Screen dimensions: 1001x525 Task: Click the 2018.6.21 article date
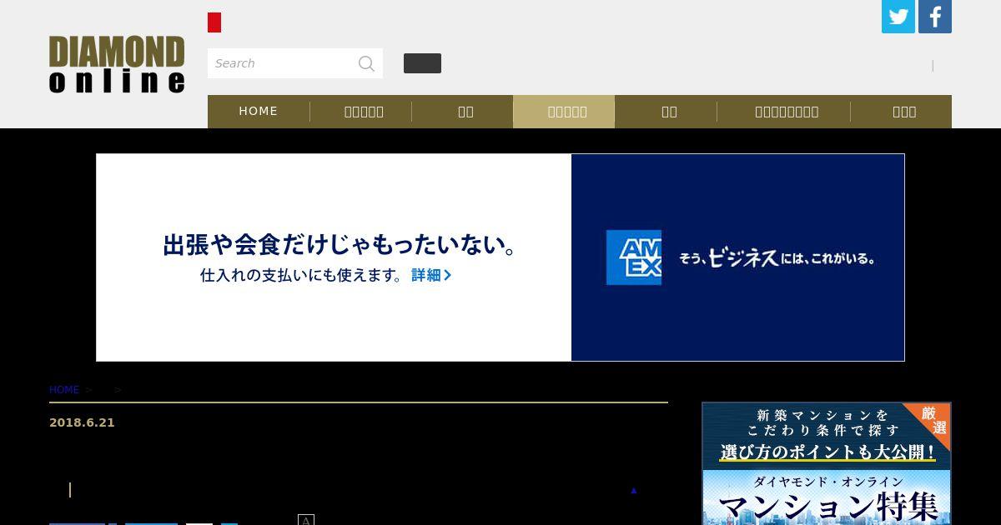pyautogui.click(x=82, y=422)
